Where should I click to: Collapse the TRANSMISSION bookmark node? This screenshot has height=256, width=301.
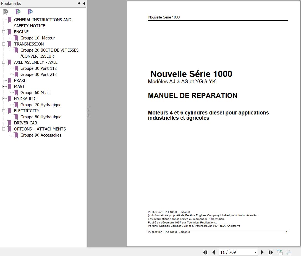click(4, 44)
